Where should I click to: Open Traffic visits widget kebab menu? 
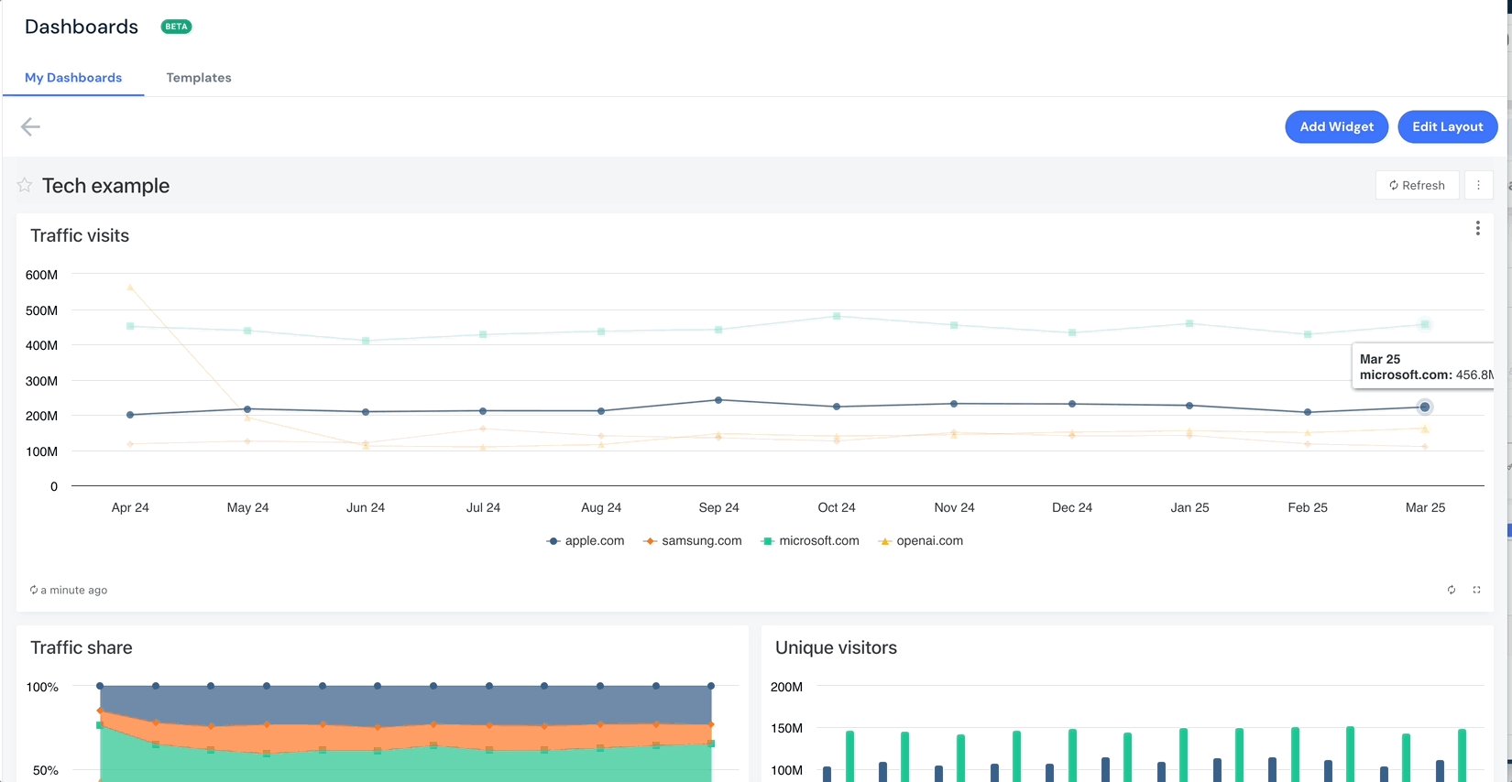[1477, 228]
